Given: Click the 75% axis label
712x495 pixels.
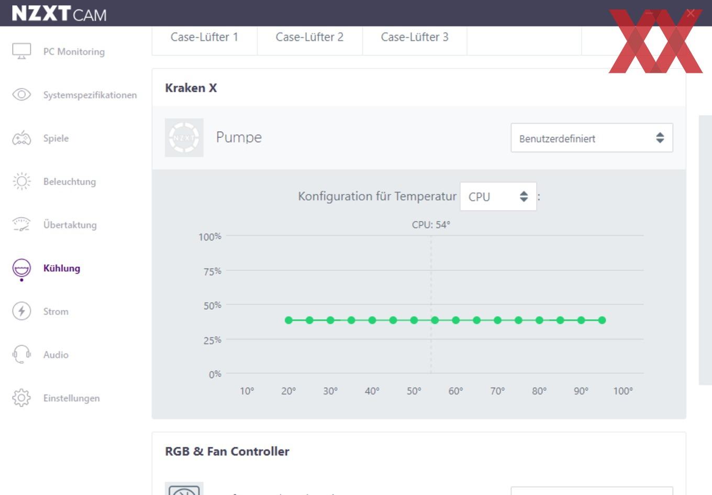Looking at the screenshot, I should pyautogui.click(x=212, y=272).
